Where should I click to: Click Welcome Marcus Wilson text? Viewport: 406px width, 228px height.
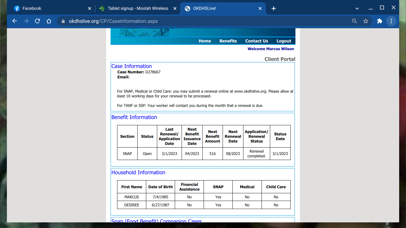coord(271,49)
